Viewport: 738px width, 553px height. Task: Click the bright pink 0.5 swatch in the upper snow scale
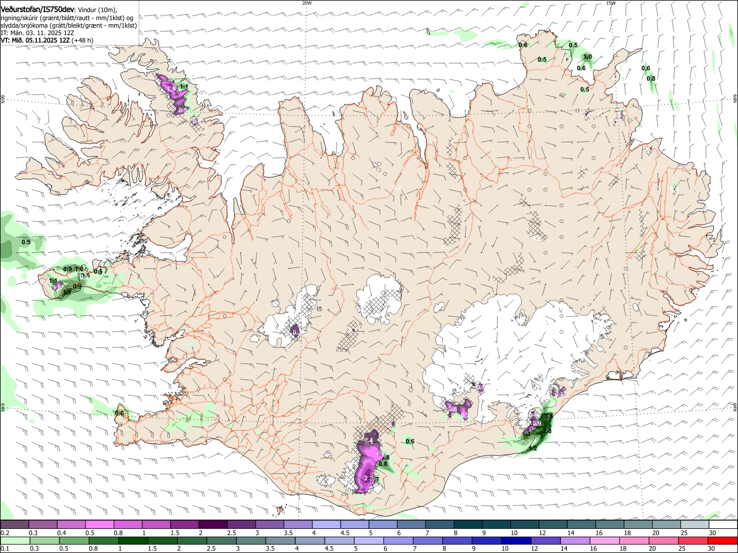99,525
